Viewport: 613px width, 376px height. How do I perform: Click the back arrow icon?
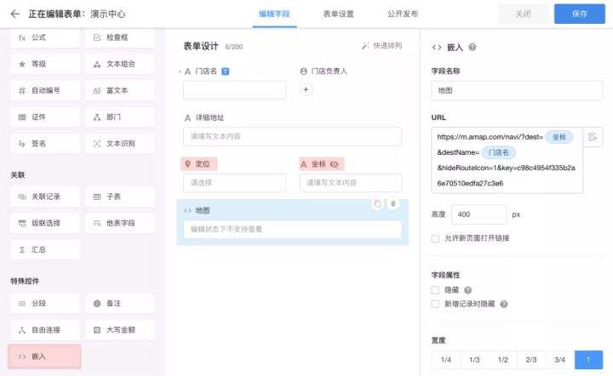coord(14,14)
